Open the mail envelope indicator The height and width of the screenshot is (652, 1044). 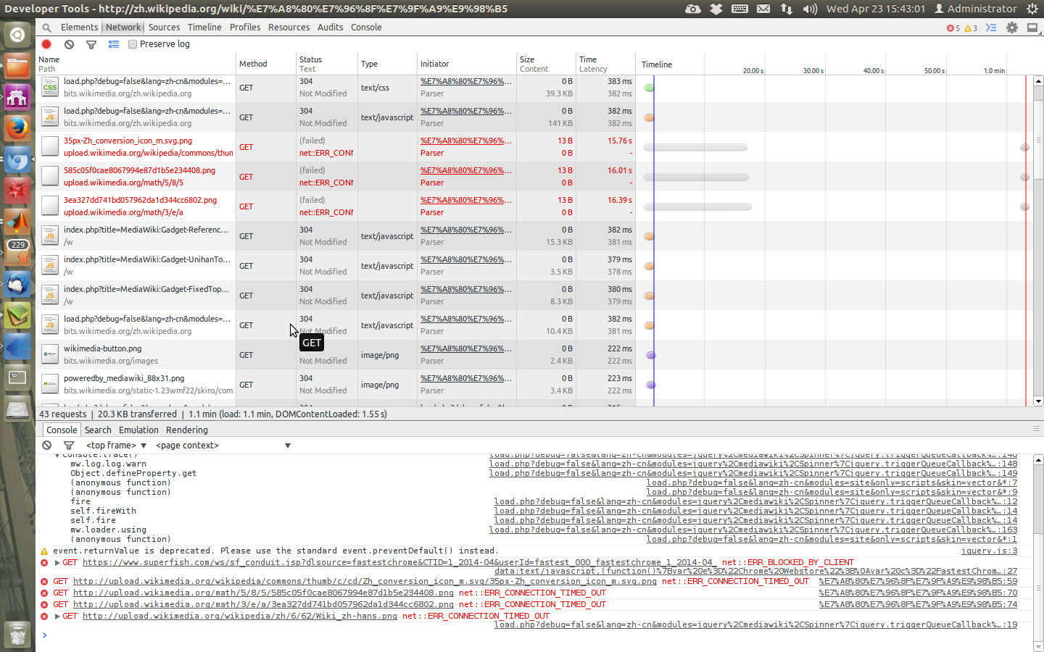coord(763,9)
